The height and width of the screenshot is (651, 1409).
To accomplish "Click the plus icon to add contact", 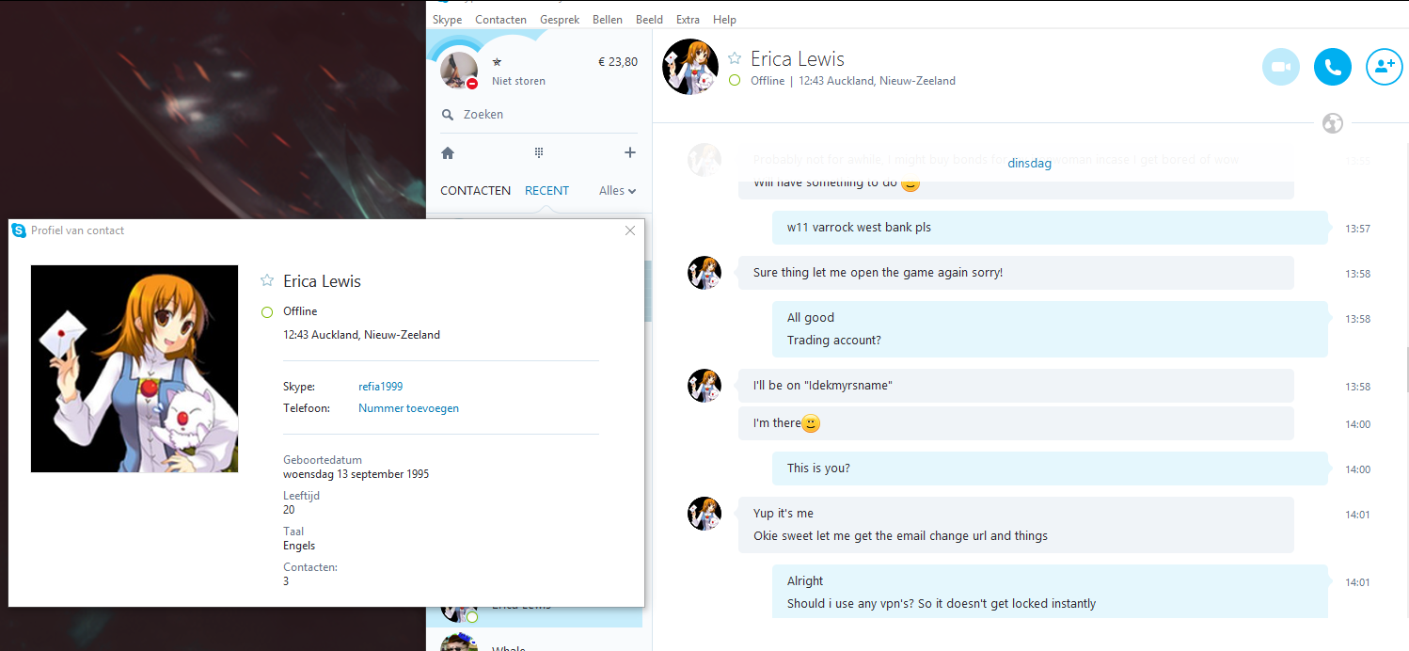I will [630, 152].
